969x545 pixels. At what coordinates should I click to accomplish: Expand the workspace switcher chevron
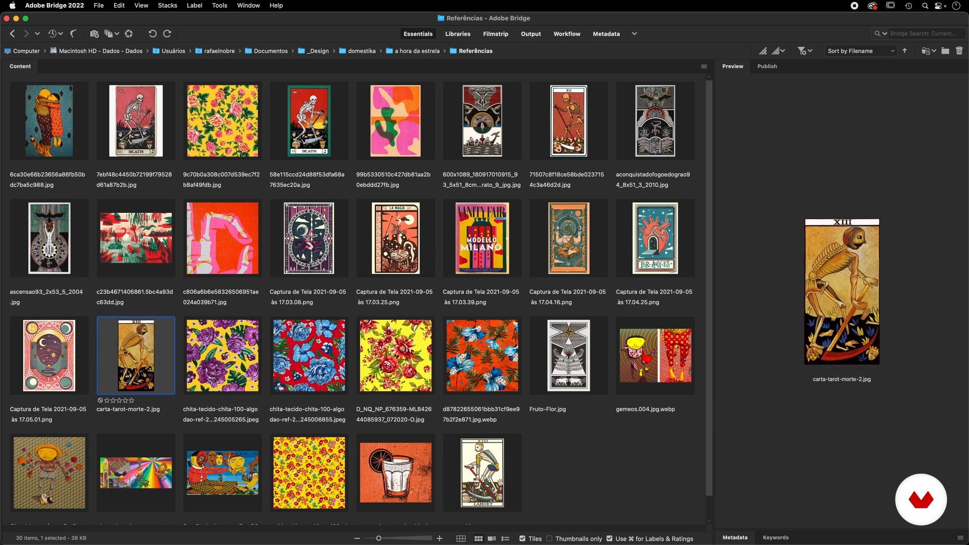(634, 34)
